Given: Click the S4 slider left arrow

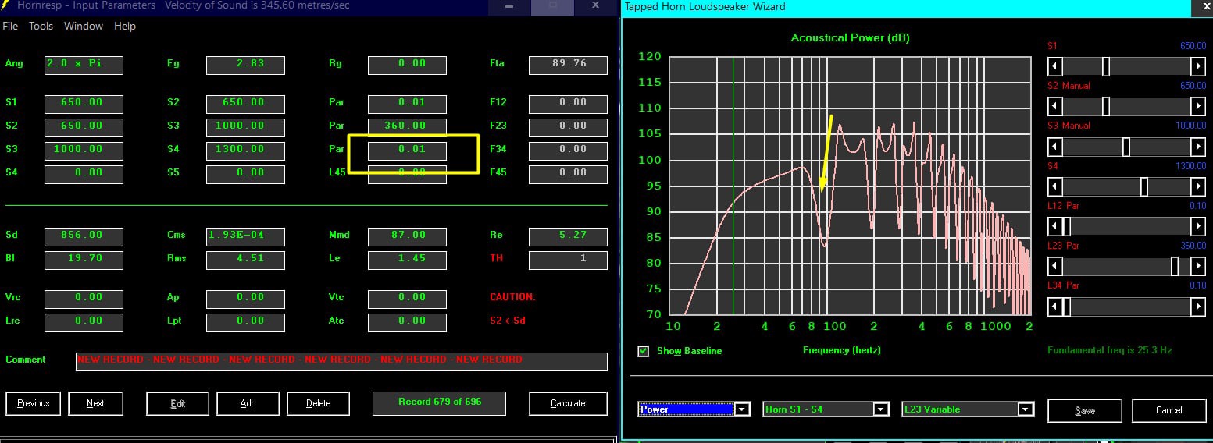Looking at the screenshot, I should (x=1055, y=186).
